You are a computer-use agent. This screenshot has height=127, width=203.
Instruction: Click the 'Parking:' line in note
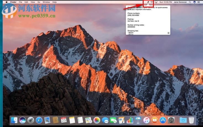130,19
